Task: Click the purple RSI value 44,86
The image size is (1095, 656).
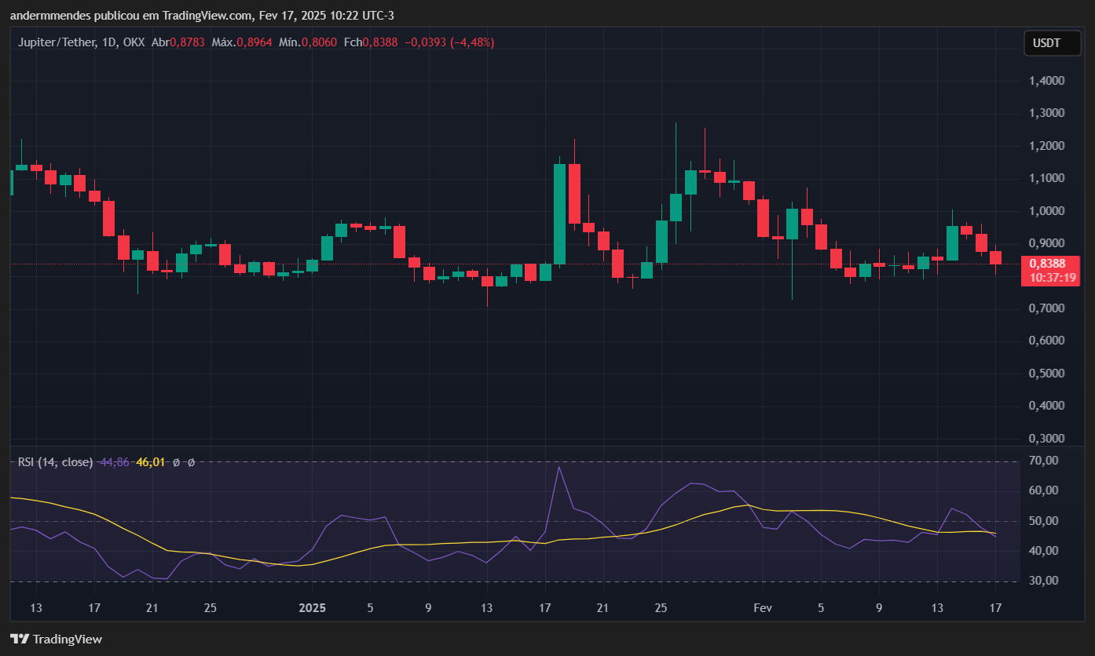Action: pos(115,462)
